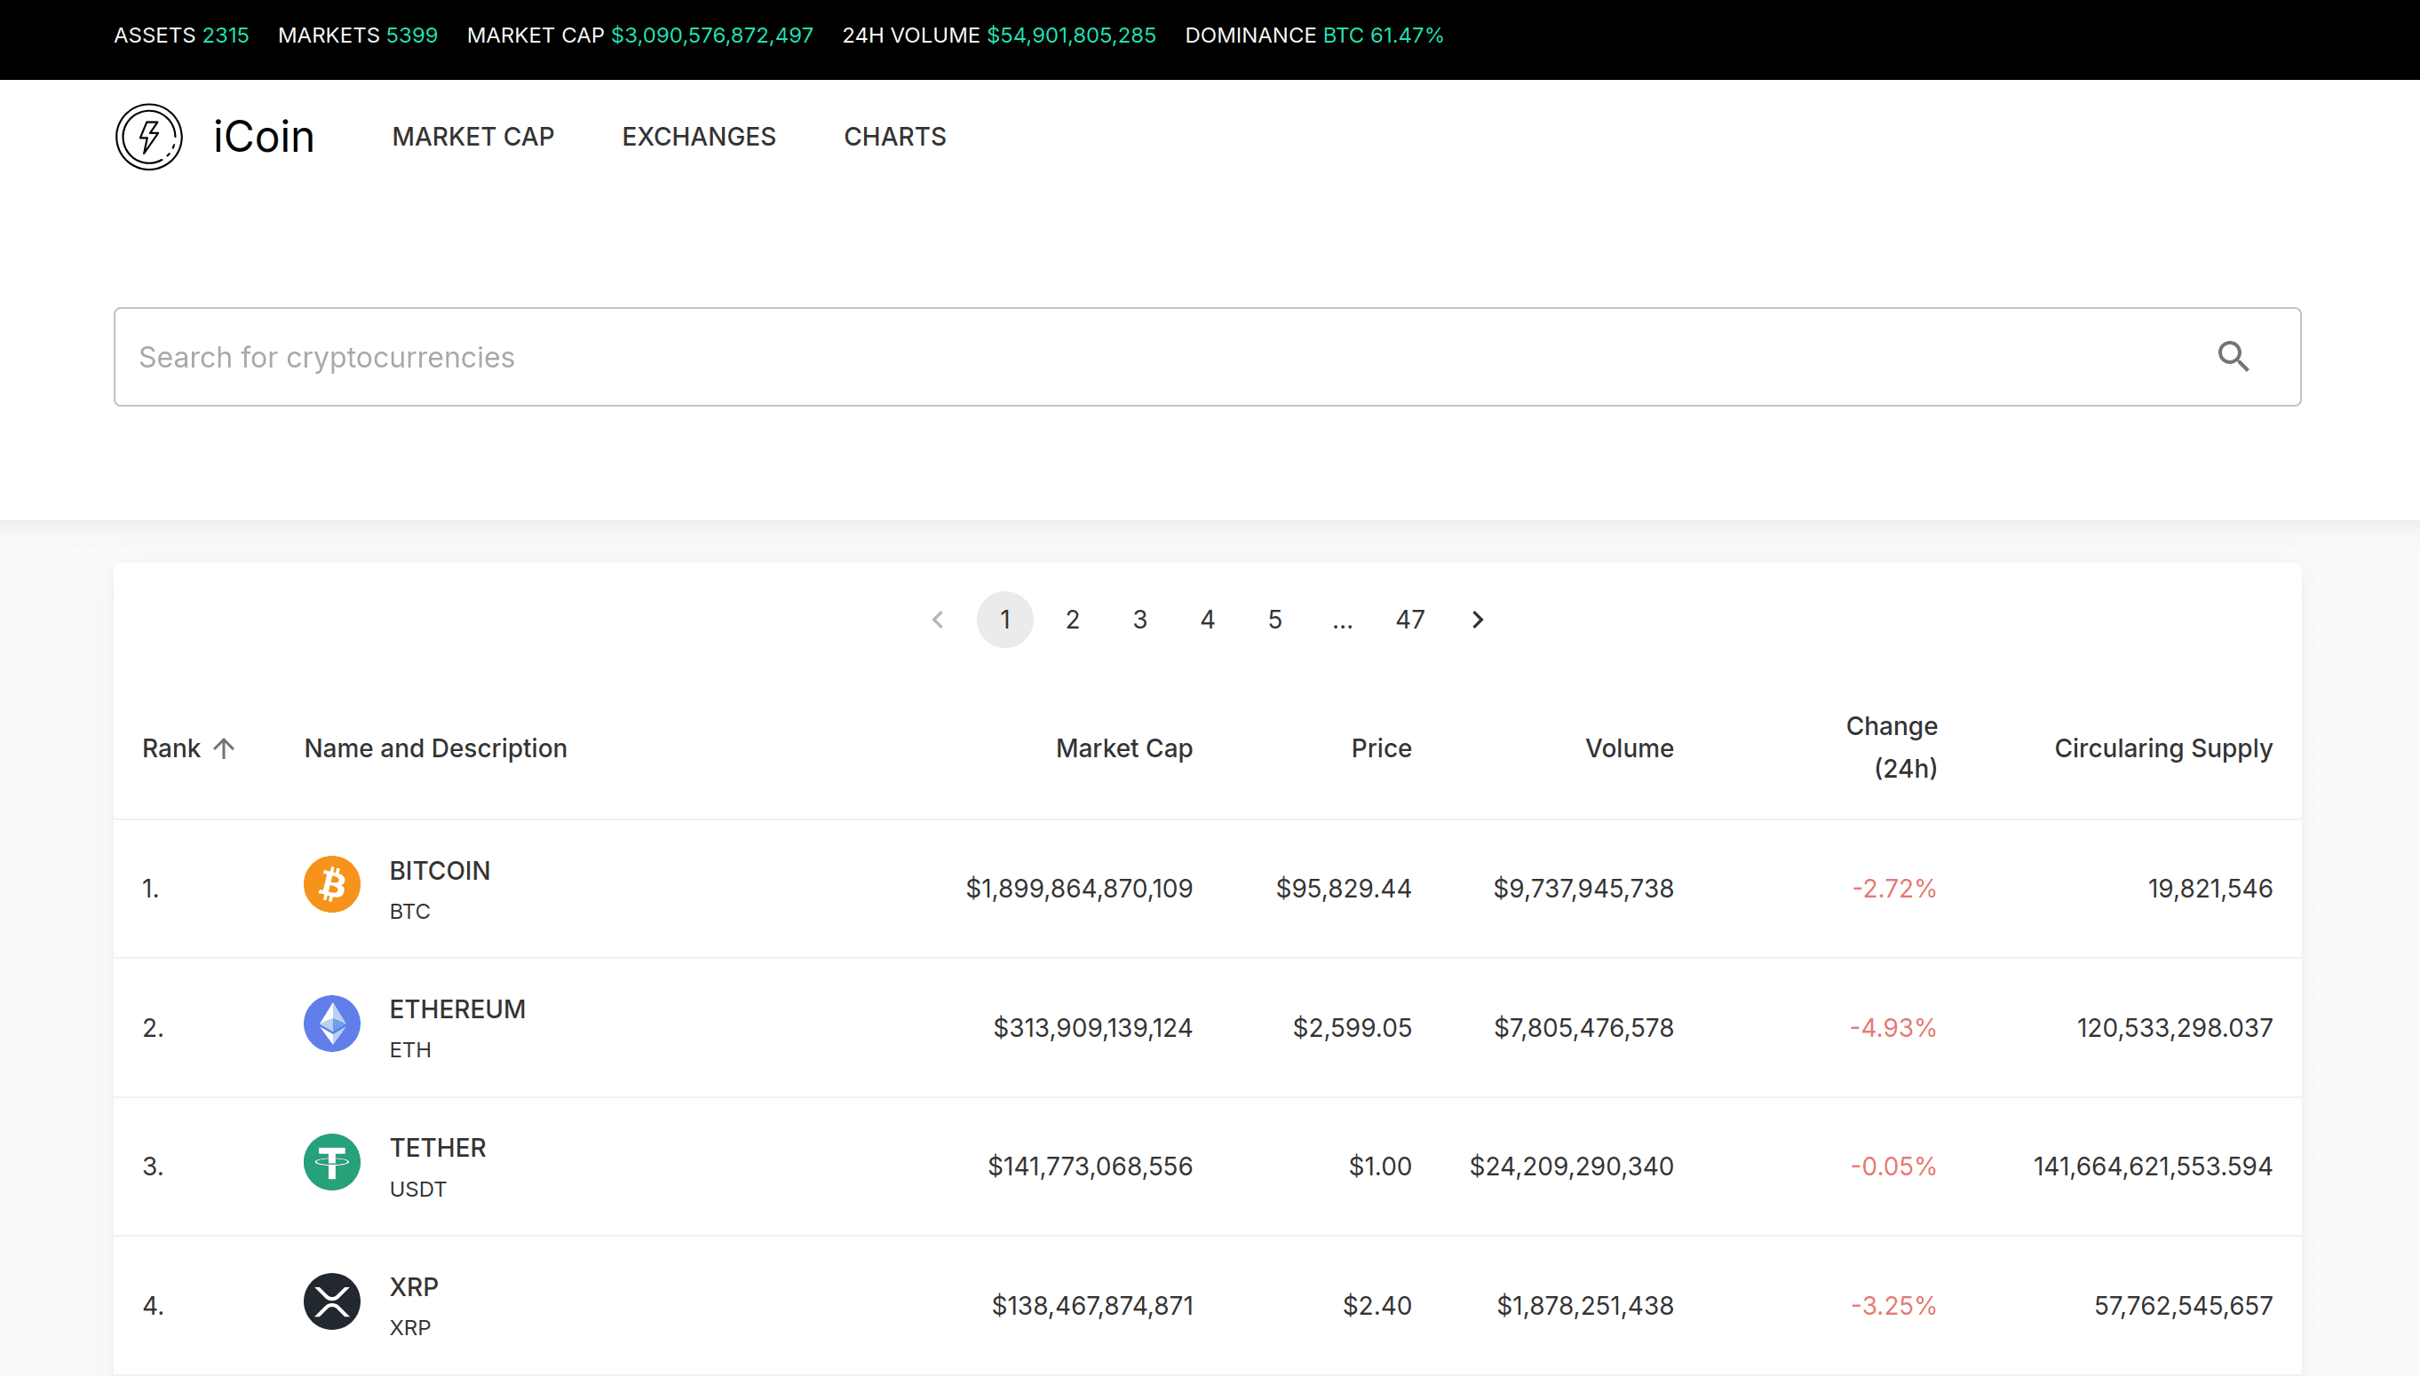Image resolution: width=2420 pixels, height=1376 pixels.
Task: Click the Bitcoin coin icon
Action: 332,884
